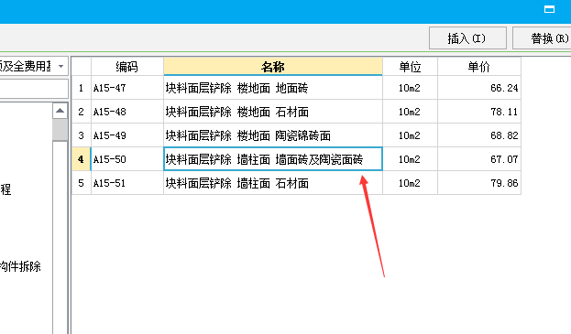Select 块料面层铲除 楼地面 陶瓷锦砖面 row name
The width and height of the screenshot is (571, 334).
point(273,135)
